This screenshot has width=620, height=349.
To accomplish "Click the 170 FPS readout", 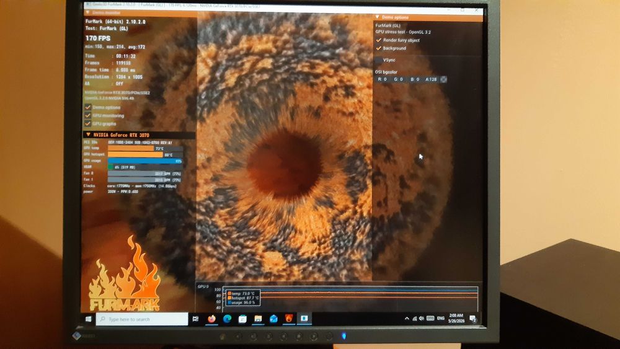I will 98,38.
